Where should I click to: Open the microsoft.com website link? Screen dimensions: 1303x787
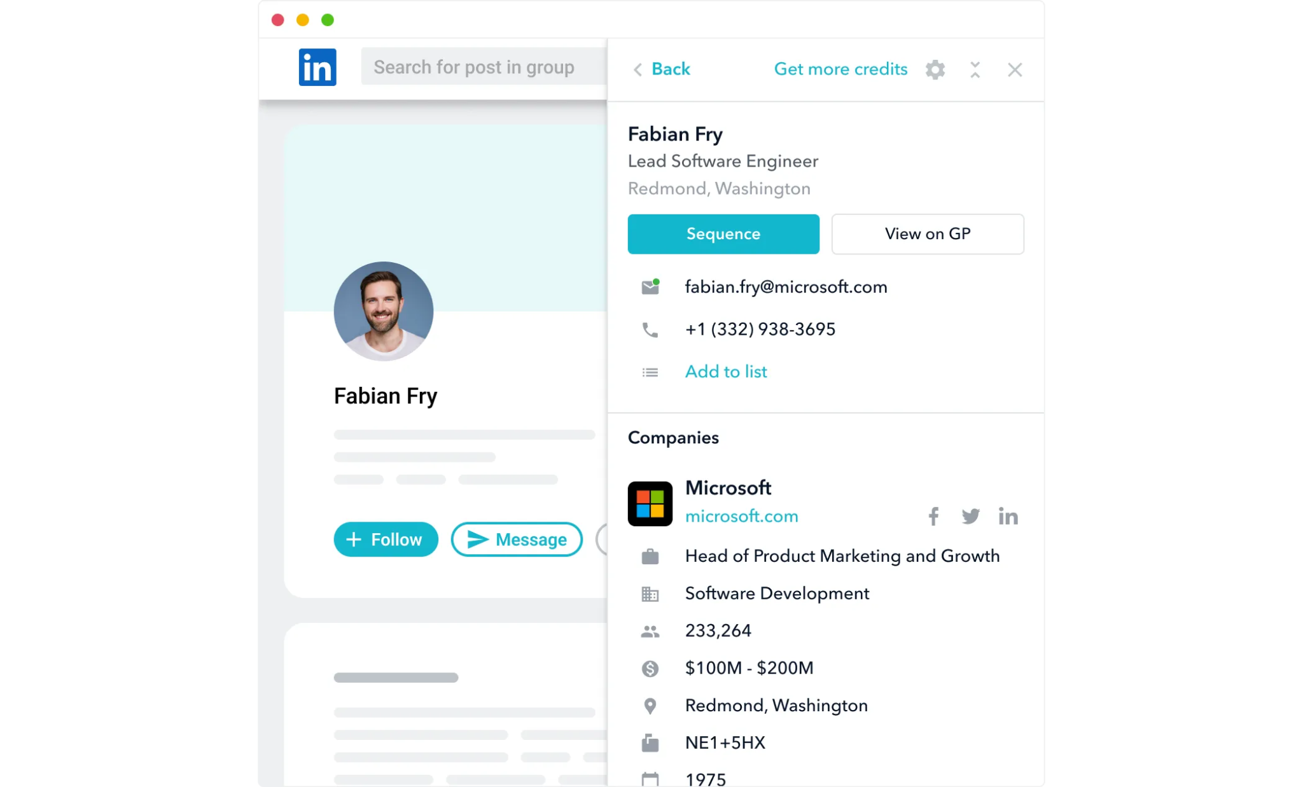click(x=741, y=516)
